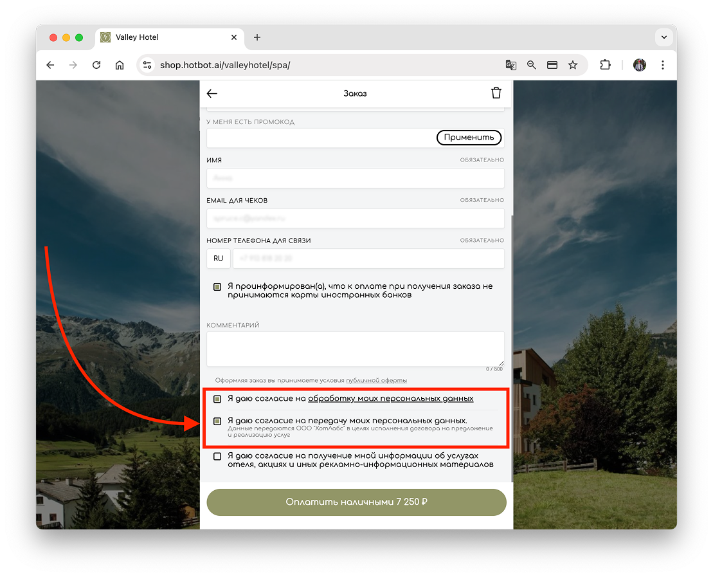Toggle the foreign bank cards notice checkbox
This screenshot has width=713, height=577.
[217, 287]
